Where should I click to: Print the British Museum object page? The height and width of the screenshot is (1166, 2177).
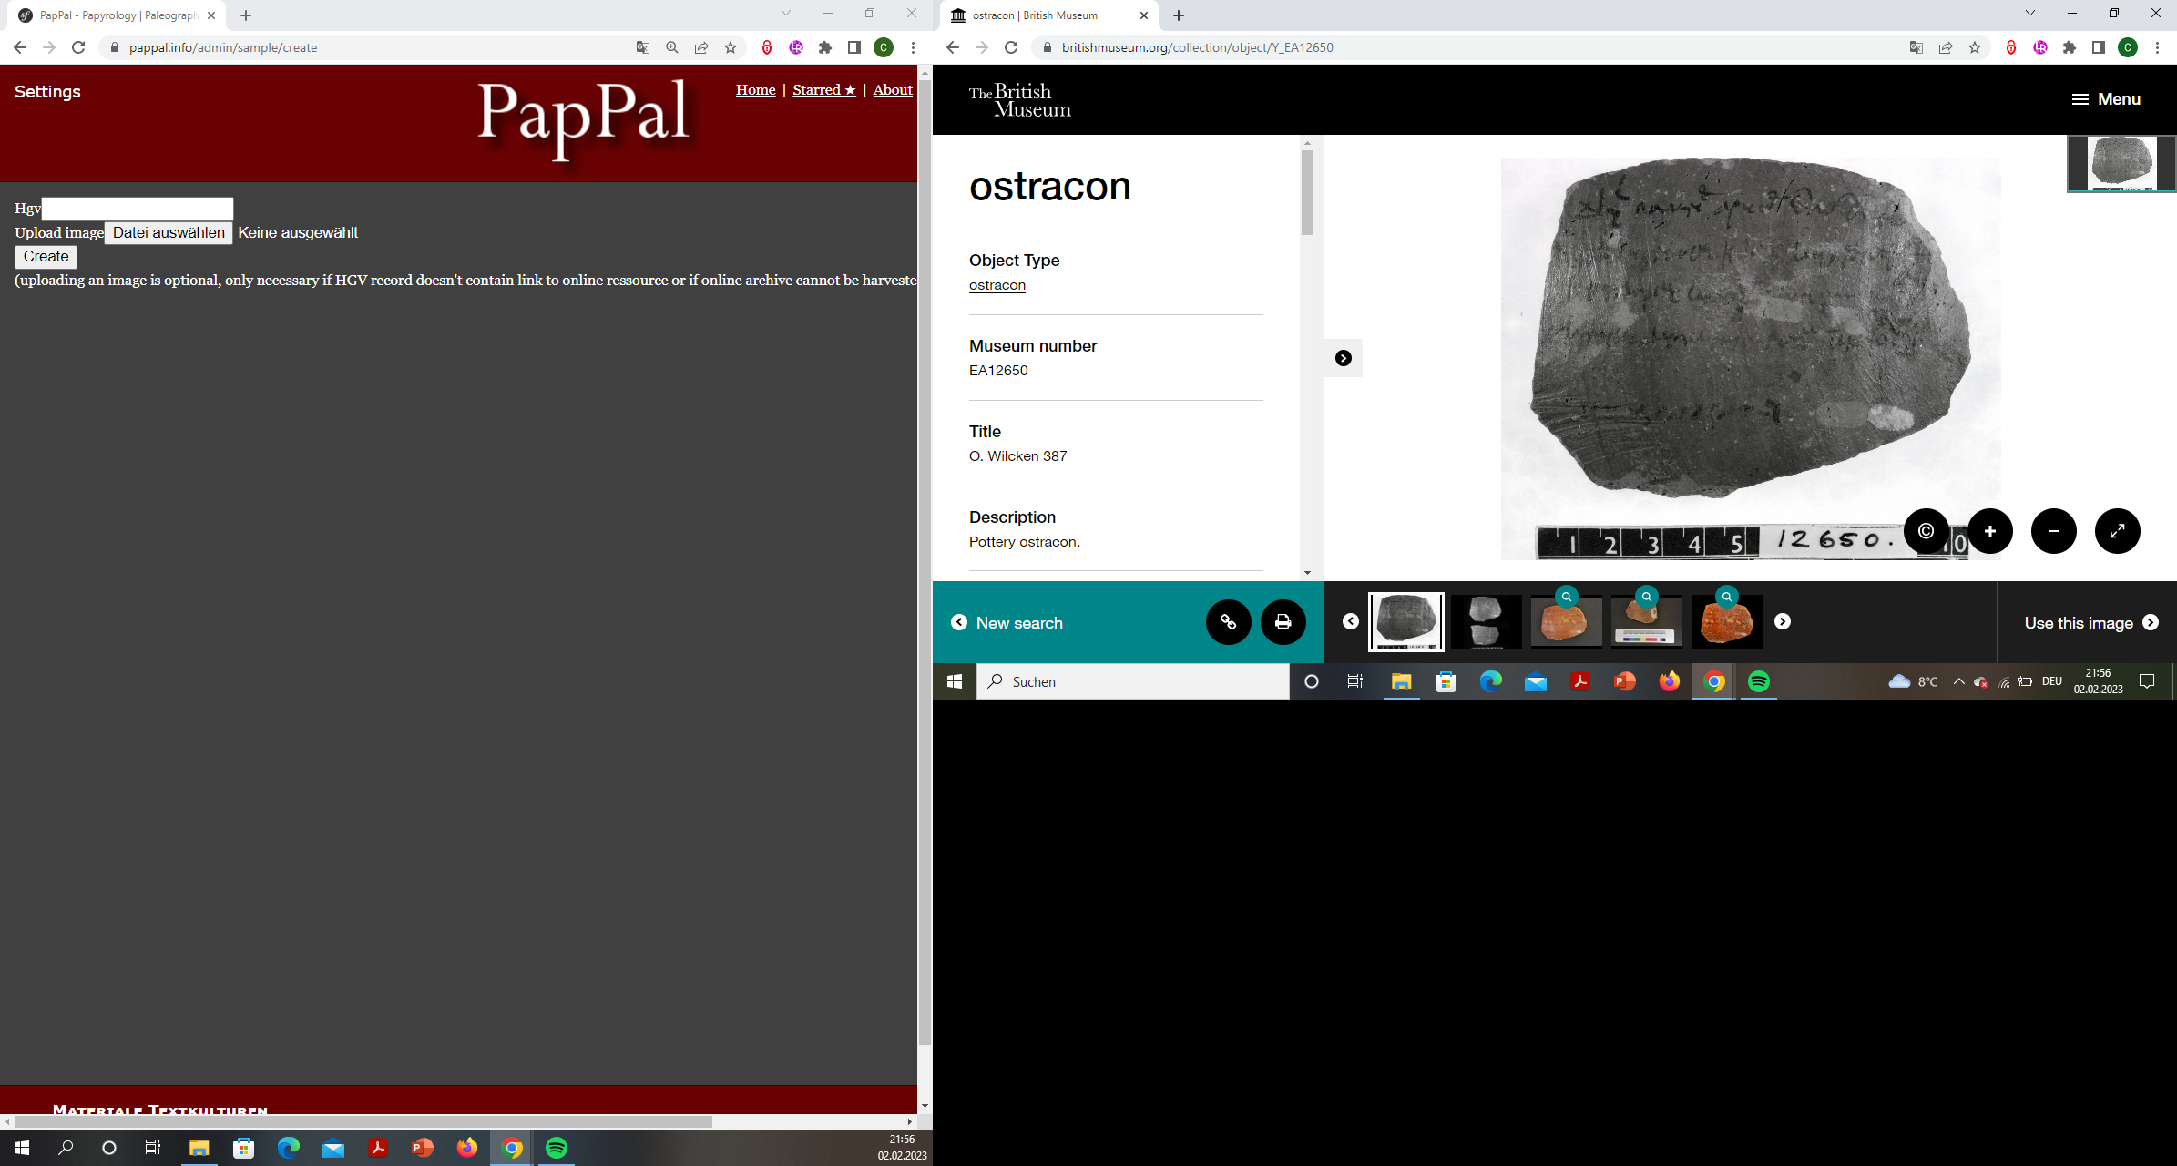(x=1283, y=622)
